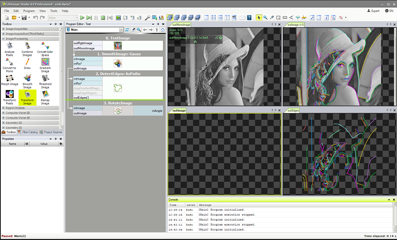Click the highlighted Transform Image tool

27,97
